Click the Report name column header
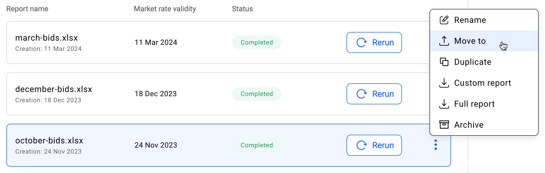545x173 pixels. (x=27, y=9)
